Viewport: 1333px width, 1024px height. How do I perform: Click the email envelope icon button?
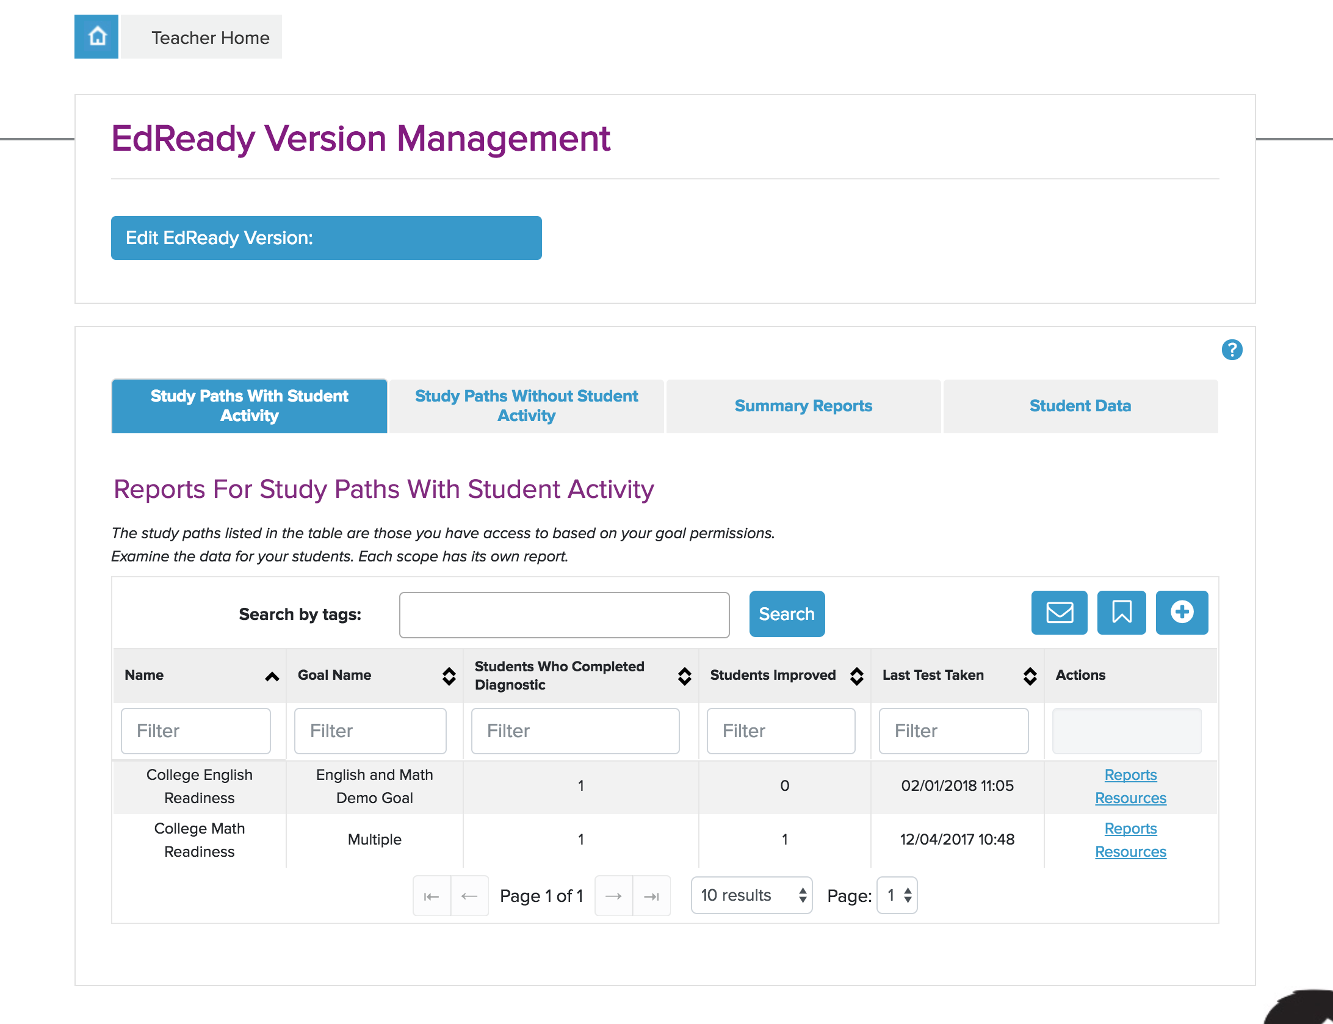[1059, 612]
